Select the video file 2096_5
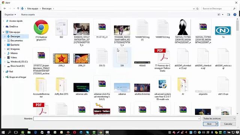 point(61,60)
